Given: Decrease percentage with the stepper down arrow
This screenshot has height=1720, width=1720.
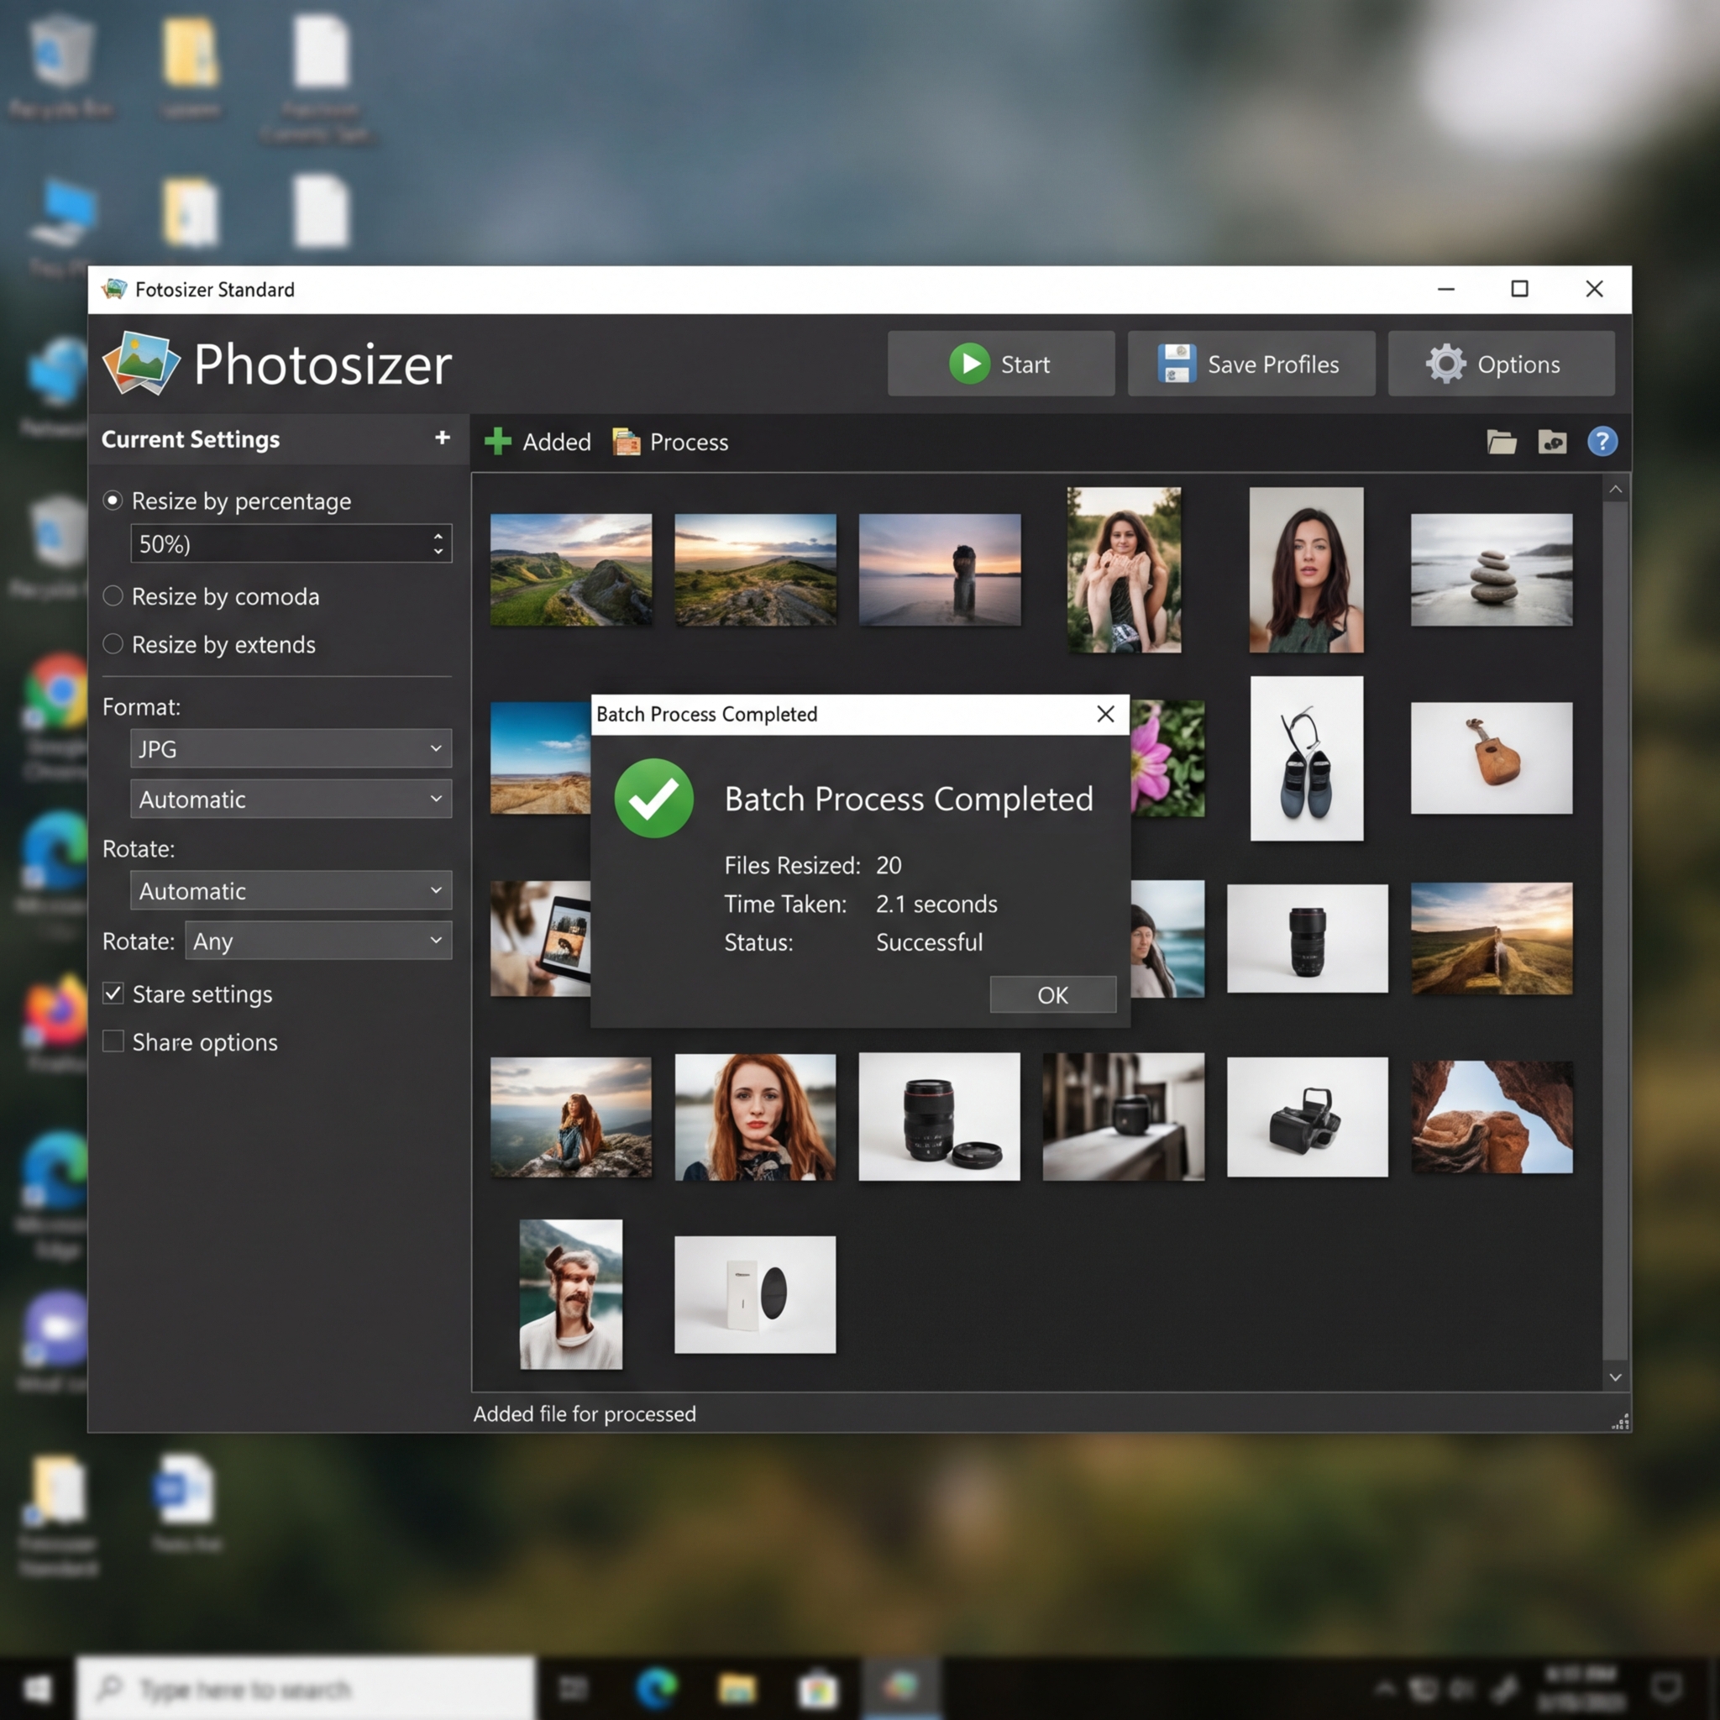Looking at the screenshot, I should (x=438, y=552).
